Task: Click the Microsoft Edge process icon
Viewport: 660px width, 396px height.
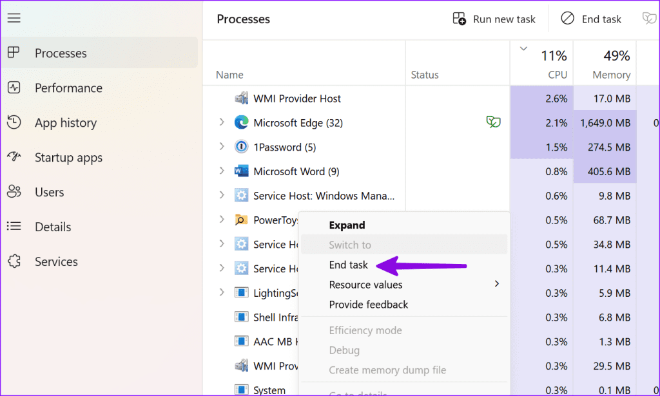Action: pyautogui.click(x=241, y=122)
